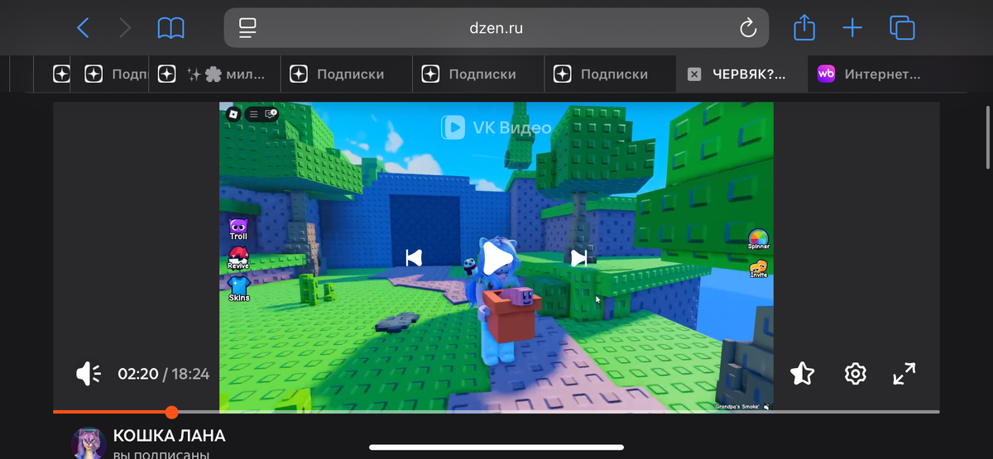The height and width of the screenshot is (459, 993).
Task: Tap Safari's forward arrow
Action: [x=125, y=28]
